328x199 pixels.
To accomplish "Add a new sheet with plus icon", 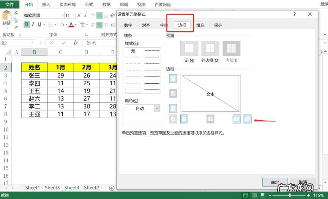I will pyautogui.click(x=112, y=188).
